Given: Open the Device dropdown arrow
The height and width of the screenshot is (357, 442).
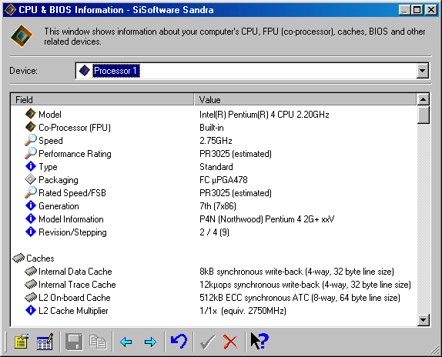Looking at the screenshot, I should tap(422, 70).
